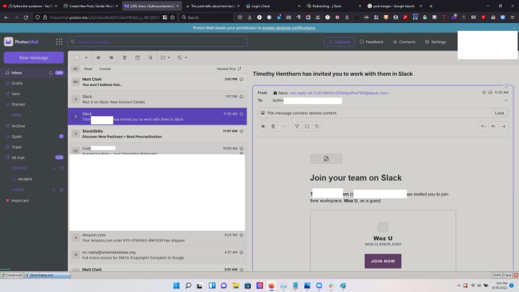Open the Label as dropdown
The width and height of the screenshot is (519, 292).
tap(182, 58)
